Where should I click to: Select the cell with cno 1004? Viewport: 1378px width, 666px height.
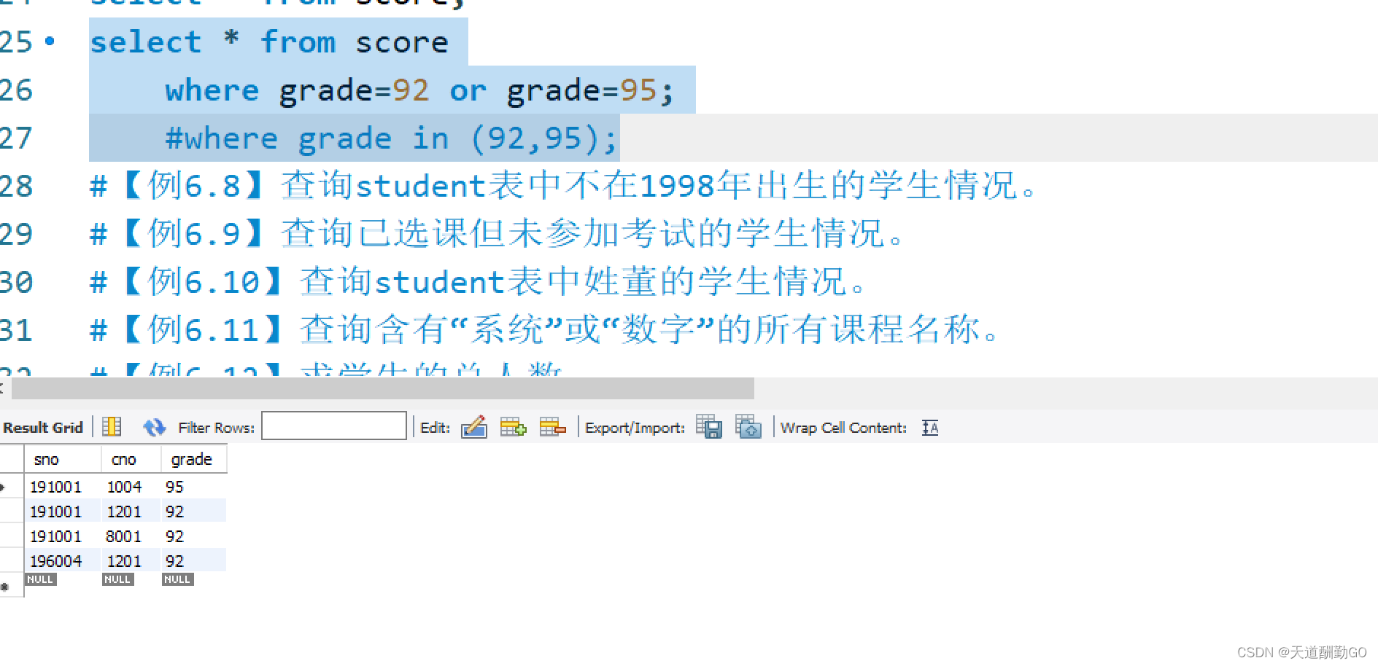point(131,487)
